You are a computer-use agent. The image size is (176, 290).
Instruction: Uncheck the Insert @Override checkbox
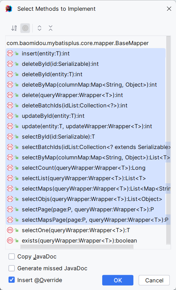point(11,280)
